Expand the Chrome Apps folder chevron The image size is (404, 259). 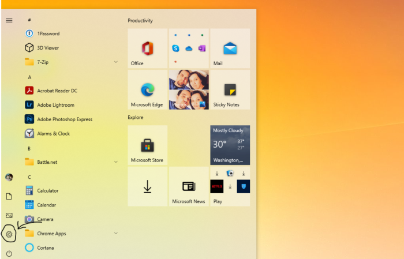pyautogui.click(x=115, y=233)
